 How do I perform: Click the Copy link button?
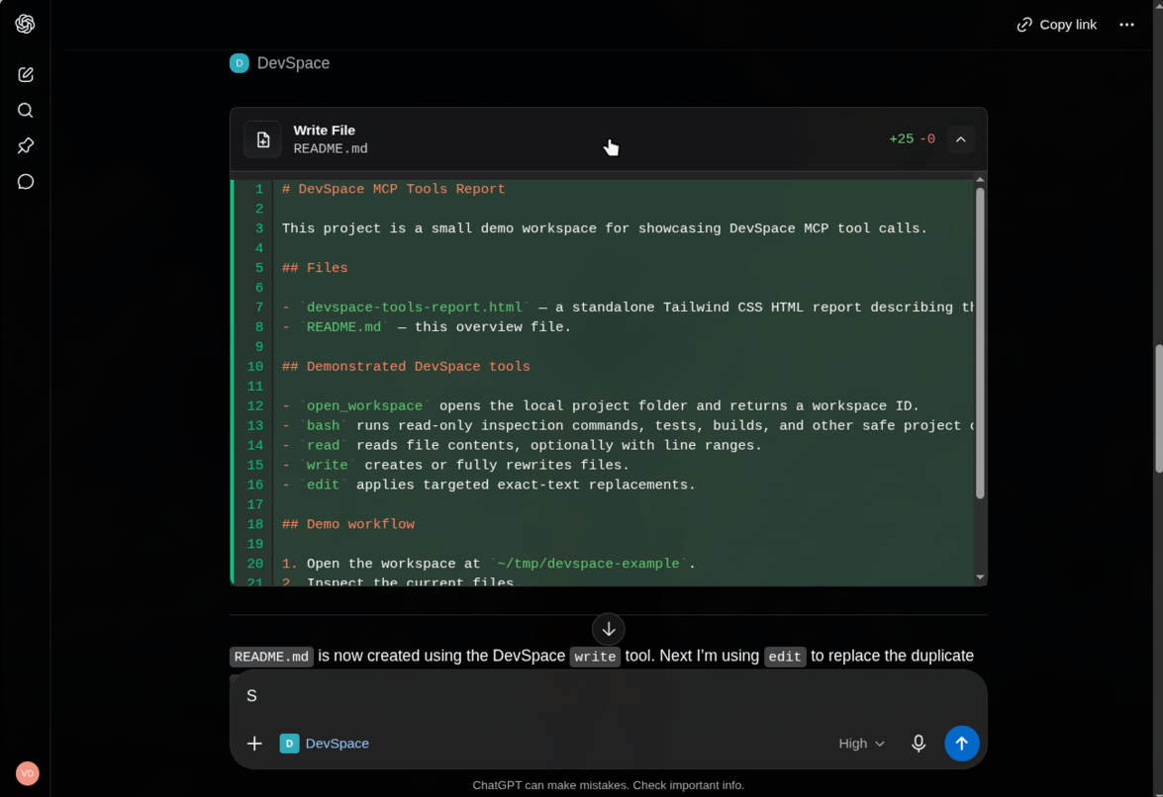[x=1056, y=25]
